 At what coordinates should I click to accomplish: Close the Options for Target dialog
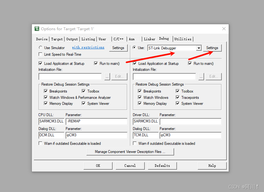tap(224, 29)
